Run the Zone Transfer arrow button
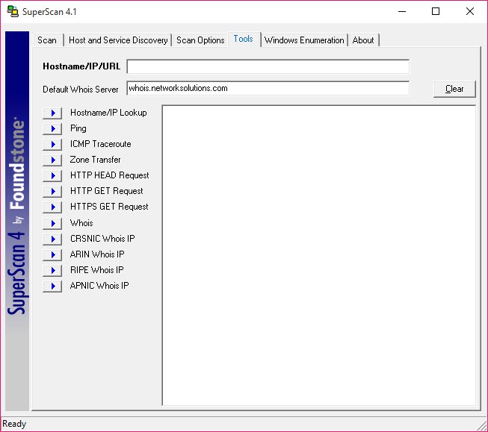 click(x=52, y=160)
